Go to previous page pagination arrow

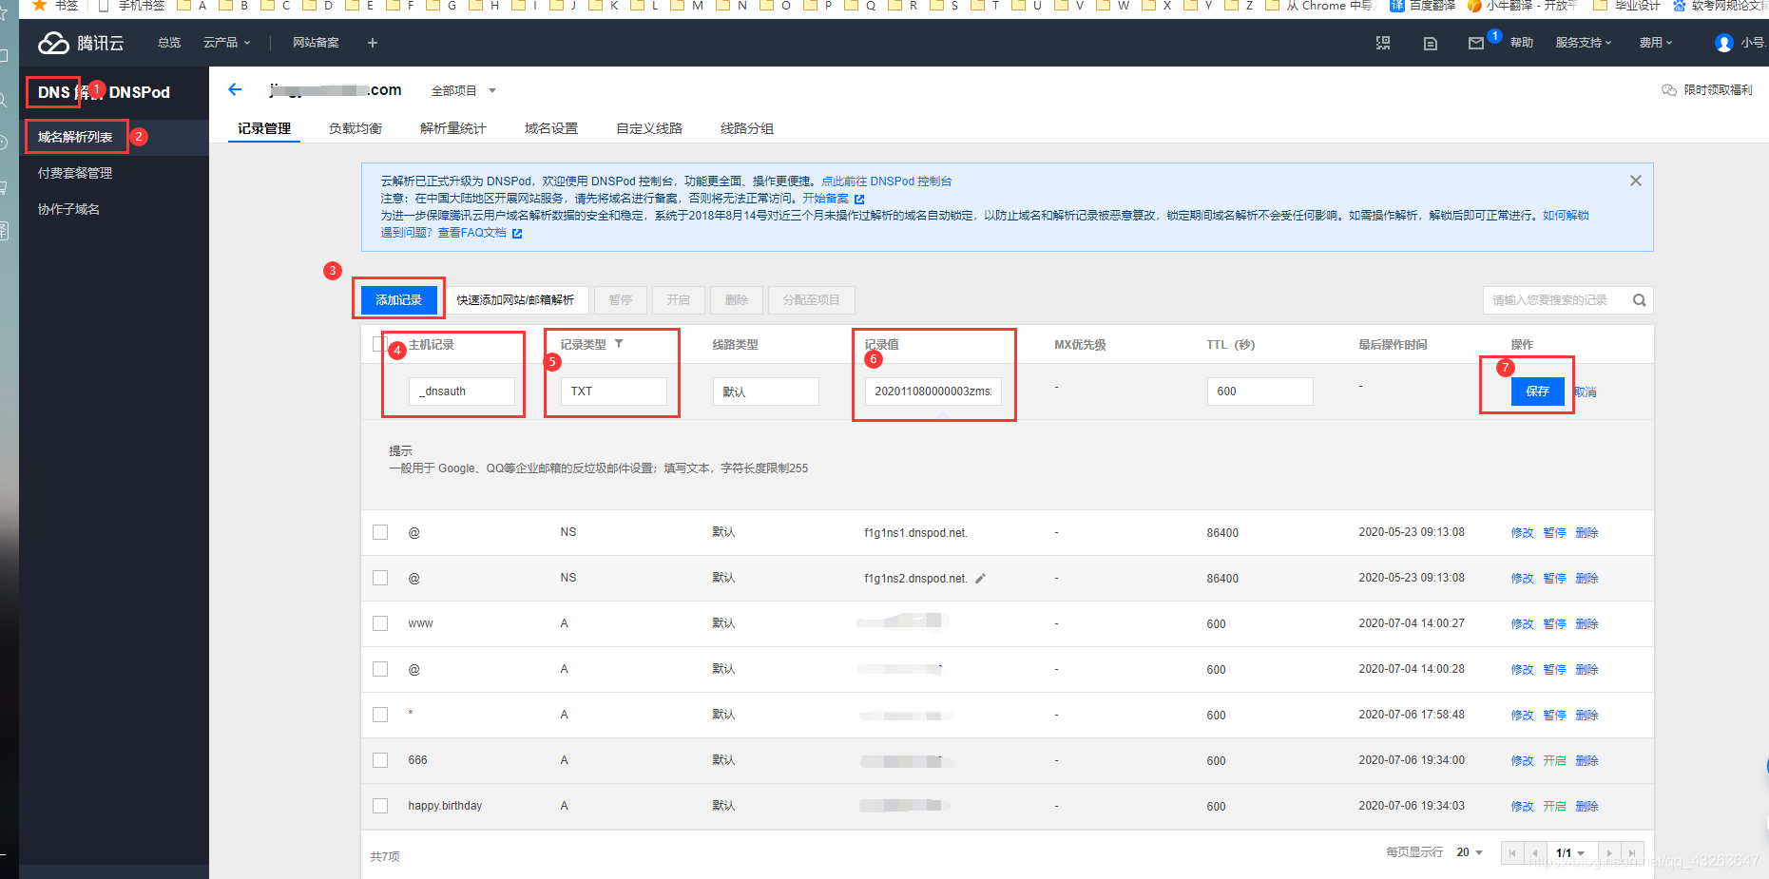1536,853
